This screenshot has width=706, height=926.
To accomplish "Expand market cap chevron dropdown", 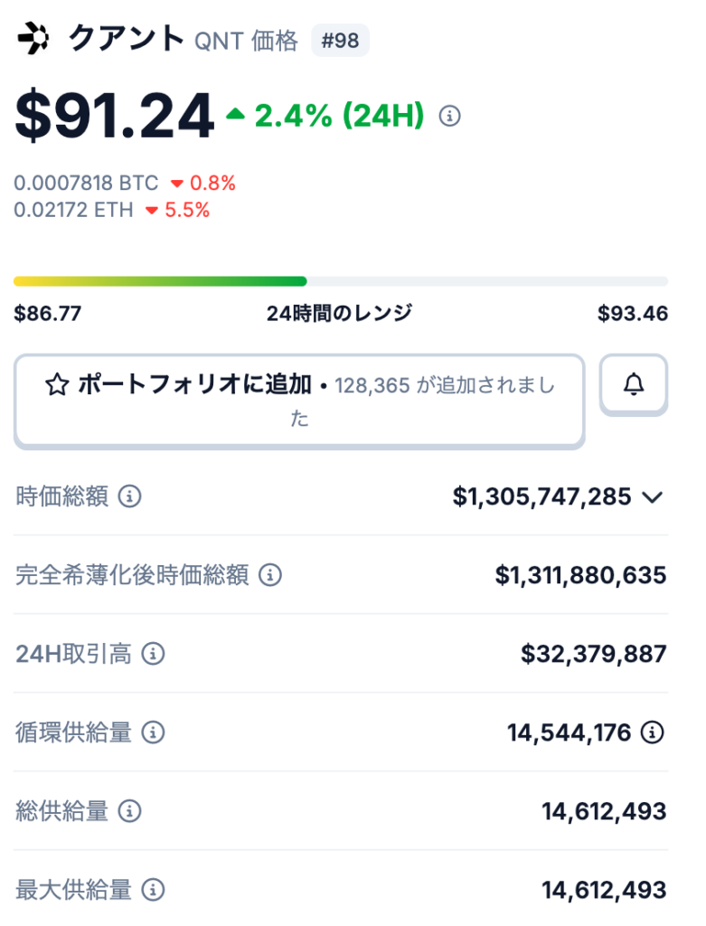I will pyautogui.click(x=652, y=496).
